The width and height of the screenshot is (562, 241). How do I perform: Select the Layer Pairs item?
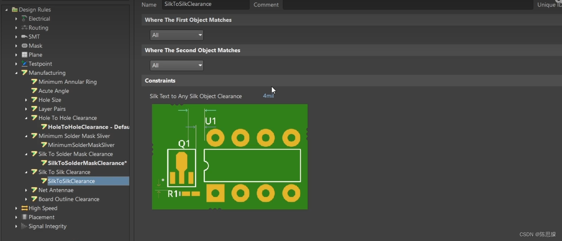[52, 109]
